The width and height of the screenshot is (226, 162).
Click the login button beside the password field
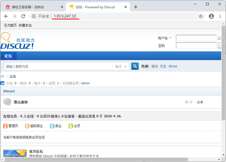point(219,45)
